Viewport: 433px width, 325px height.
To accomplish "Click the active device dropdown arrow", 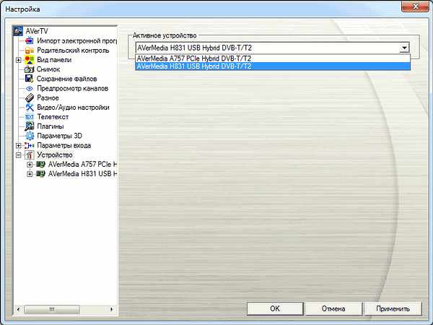I will (x=404, y=48).
